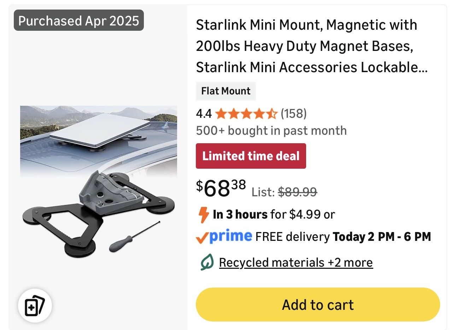The image size is (456, 330).
Task: Expand Recycled materials +2 more details
Action: (x=296, y=262)
